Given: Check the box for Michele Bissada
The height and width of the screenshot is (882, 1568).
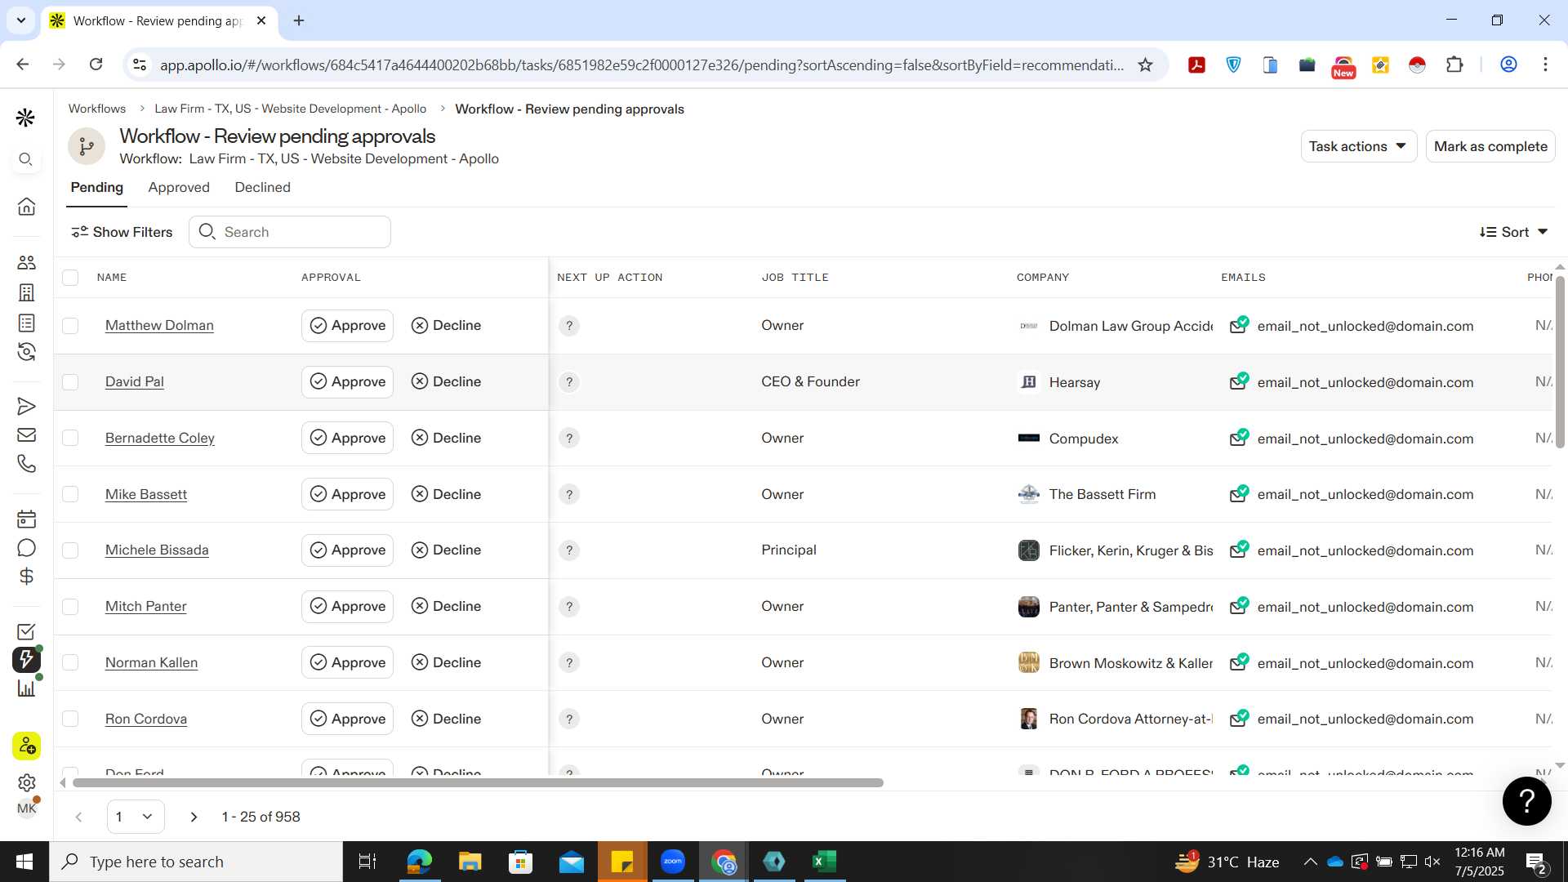Looking at the screenshot, I should click(70, 550).
